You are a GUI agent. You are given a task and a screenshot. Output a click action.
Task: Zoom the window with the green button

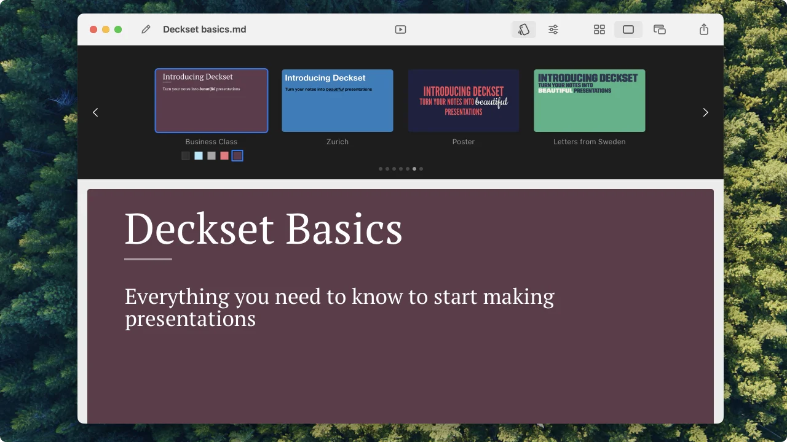118,29
